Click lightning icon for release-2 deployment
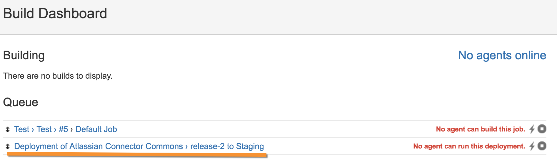557x162 pixels. tap(532, 146)
